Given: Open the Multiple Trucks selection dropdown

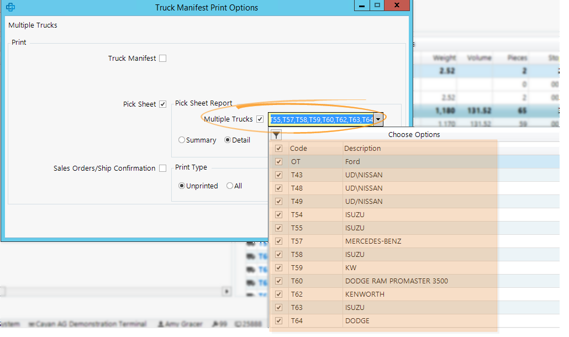Looking at the screenshot, I should pyautogui.click(x=378, y=119).
